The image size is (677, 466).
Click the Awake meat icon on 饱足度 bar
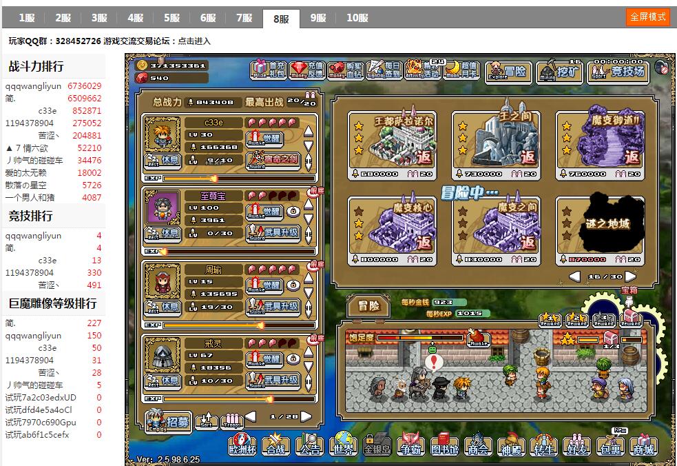(479, 338)
